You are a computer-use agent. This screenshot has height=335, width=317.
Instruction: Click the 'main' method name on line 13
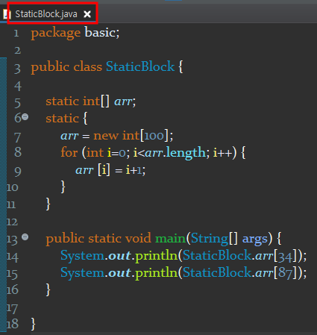170,239
